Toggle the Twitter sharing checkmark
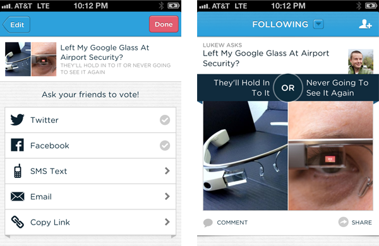 [x=165, y=120]
